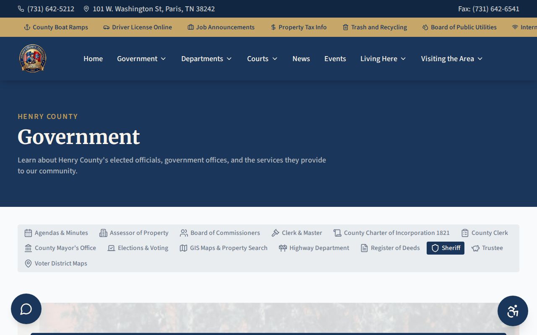Open the Register of Deeds link
Viewport: 537px width, 335px height.
click(x=390, y=248)
